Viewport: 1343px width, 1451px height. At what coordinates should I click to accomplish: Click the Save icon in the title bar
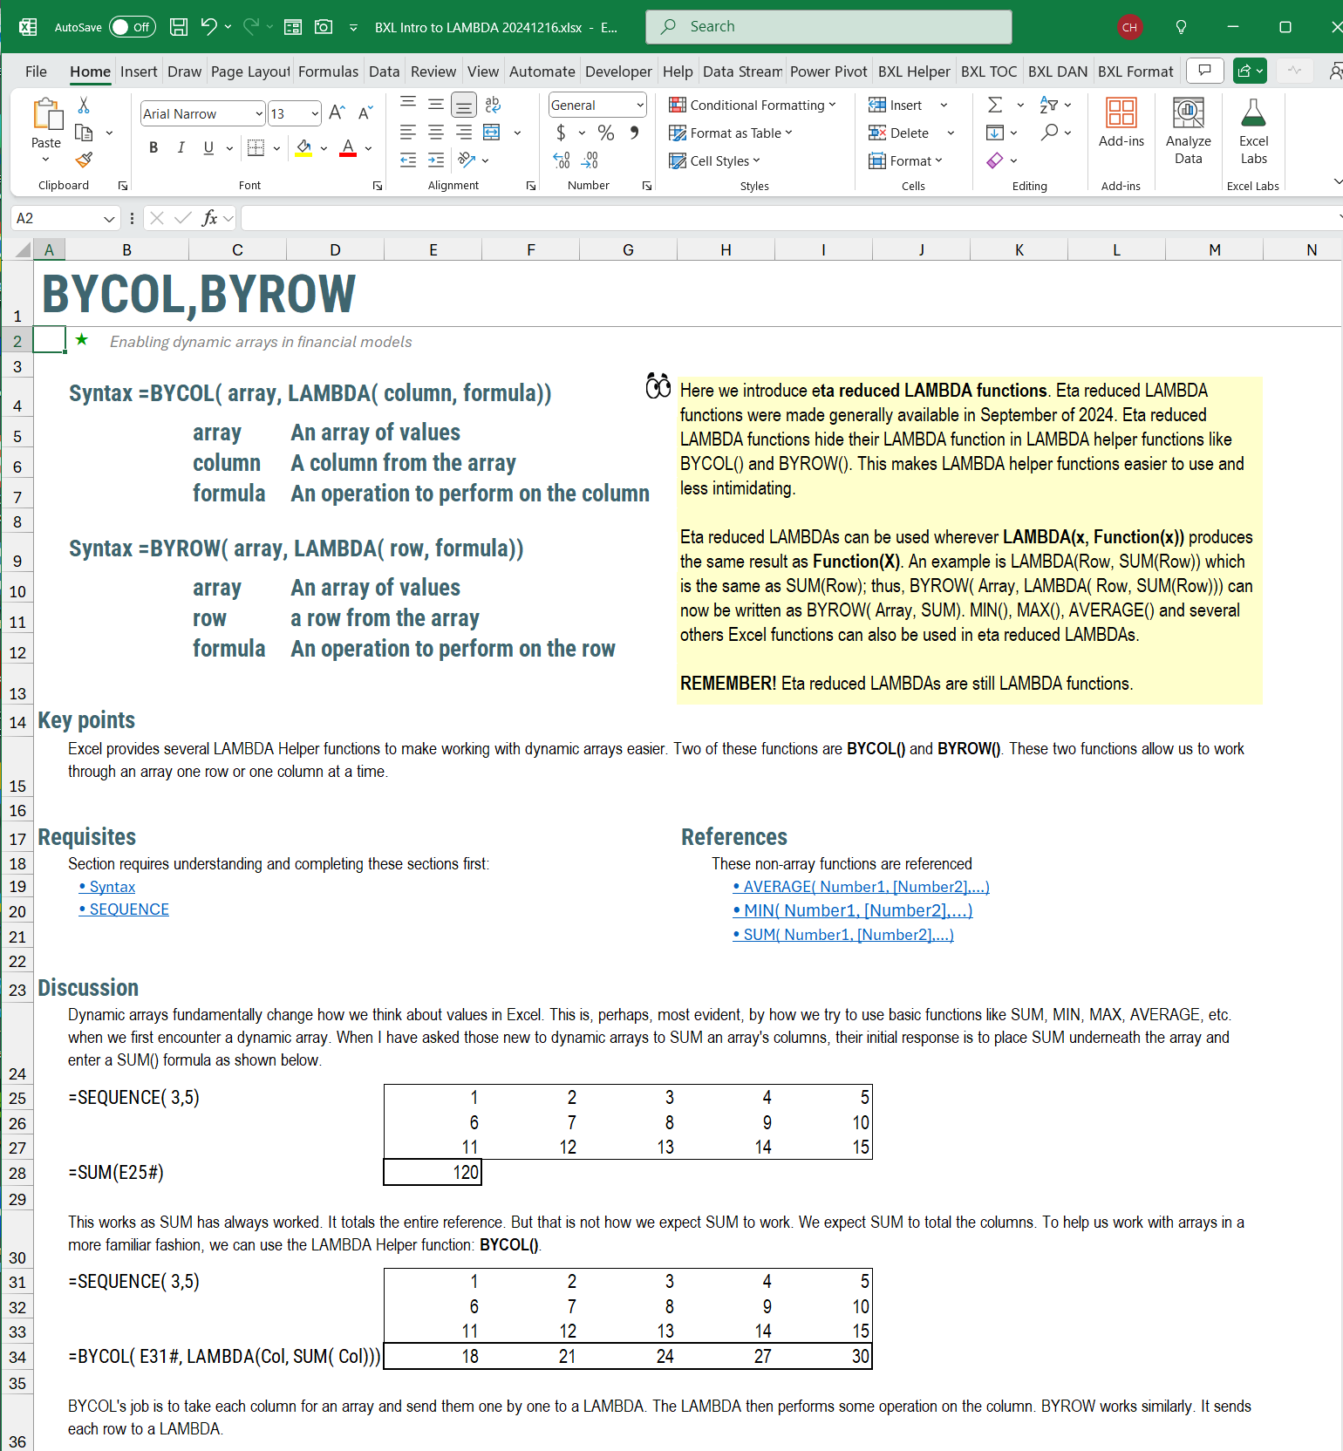179,27
